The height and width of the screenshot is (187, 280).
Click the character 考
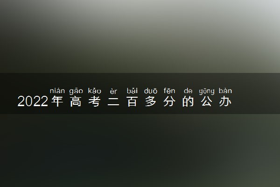click(94, 101)
